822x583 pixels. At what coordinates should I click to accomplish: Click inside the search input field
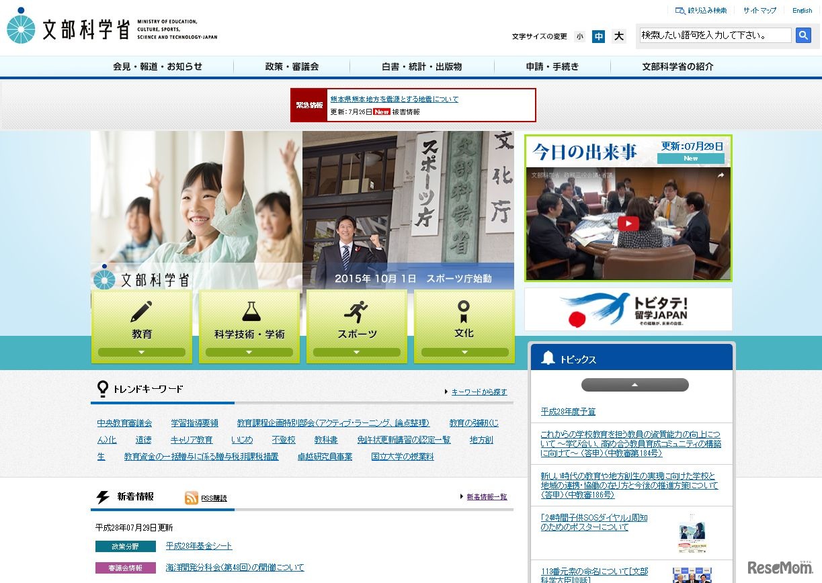click(712, 35)
